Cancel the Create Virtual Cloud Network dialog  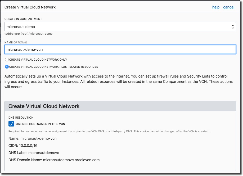click(229, 7)
